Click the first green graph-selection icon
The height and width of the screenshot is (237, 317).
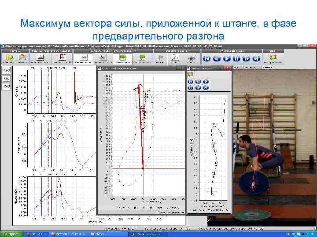point(123,57)
